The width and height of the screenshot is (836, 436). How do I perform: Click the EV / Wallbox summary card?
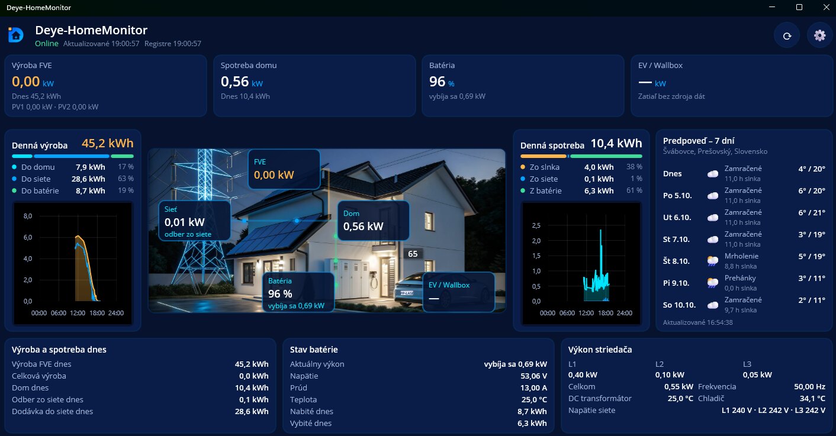(x=732, y=86)
